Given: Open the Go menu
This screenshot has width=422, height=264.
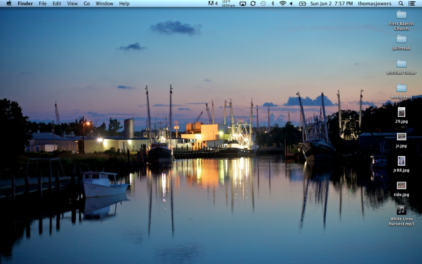Looking at the screenshot, I should tap(87, 3).
